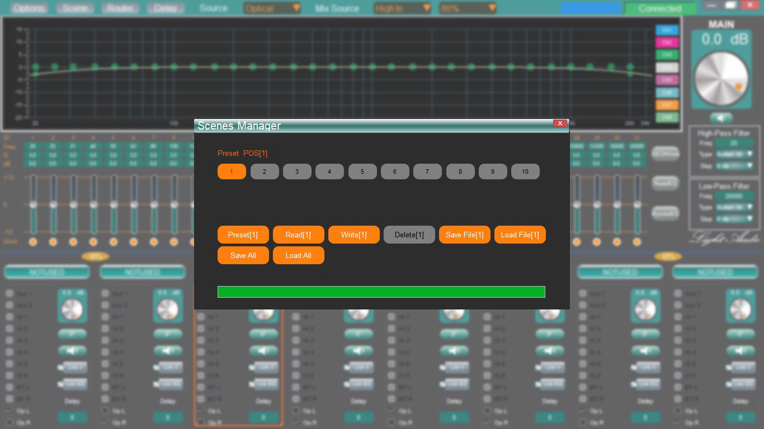Image resolution: width=764 pixels, height=429 pixels.
Task: Mute the MAIN output speaker icon
Action: [x=721, y=117]
